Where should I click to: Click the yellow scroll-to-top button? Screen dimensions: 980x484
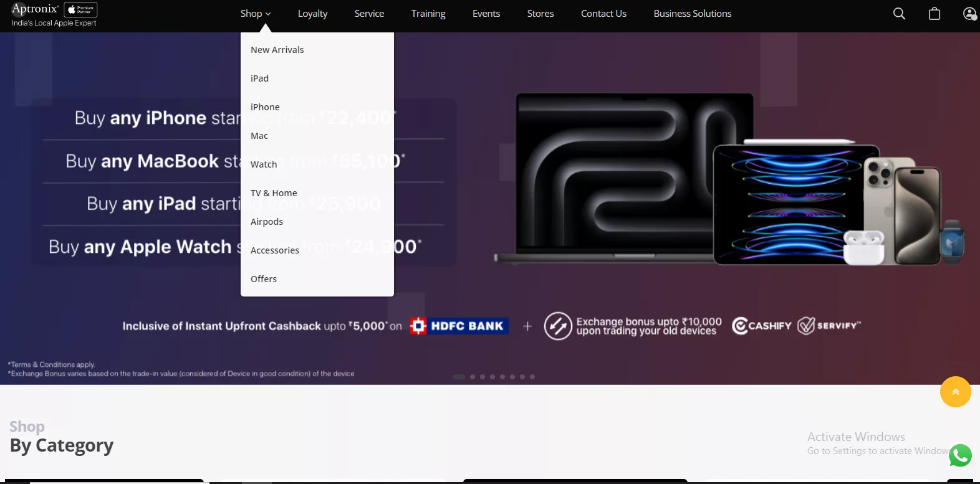[956, 392]
